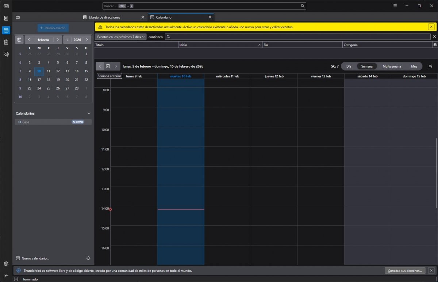Open Settings gear in sidebar
The width and height of the screenshot is (438, 282).
6,264
